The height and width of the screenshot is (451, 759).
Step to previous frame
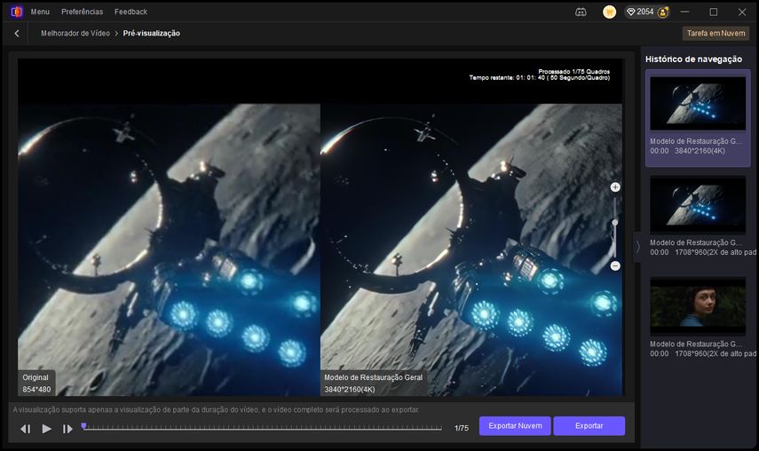click(26, 429)
